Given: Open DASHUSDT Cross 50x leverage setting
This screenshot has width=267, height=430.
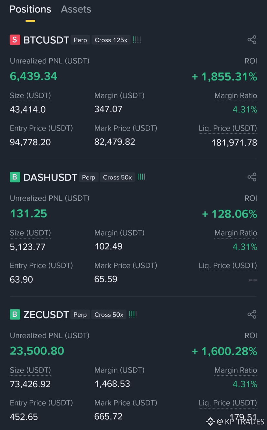Looking at the screenshot, I should (117, 177).
